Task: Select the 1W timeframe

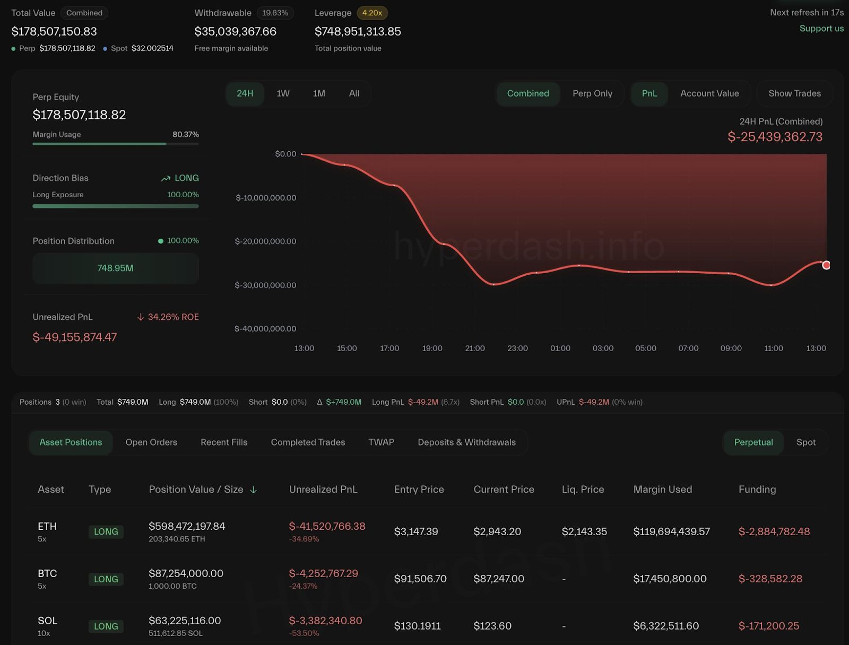Action: click(282, 93)
